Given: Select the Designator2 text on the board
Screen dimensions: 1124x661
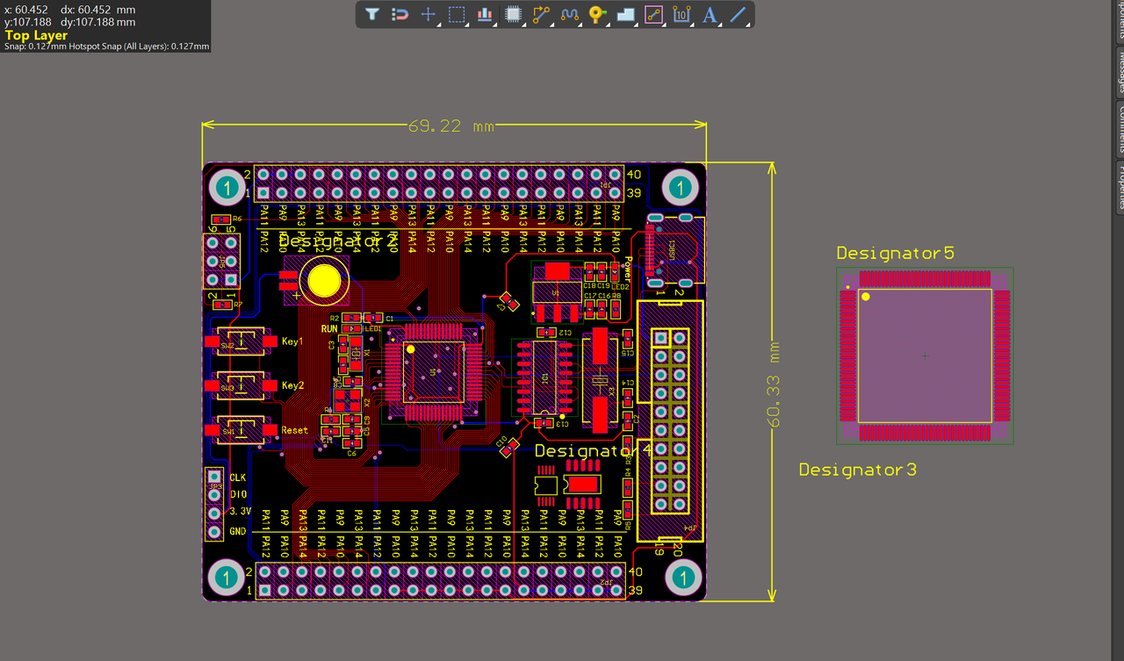Looking at the screenshot, I should click(x=338, y=241).
